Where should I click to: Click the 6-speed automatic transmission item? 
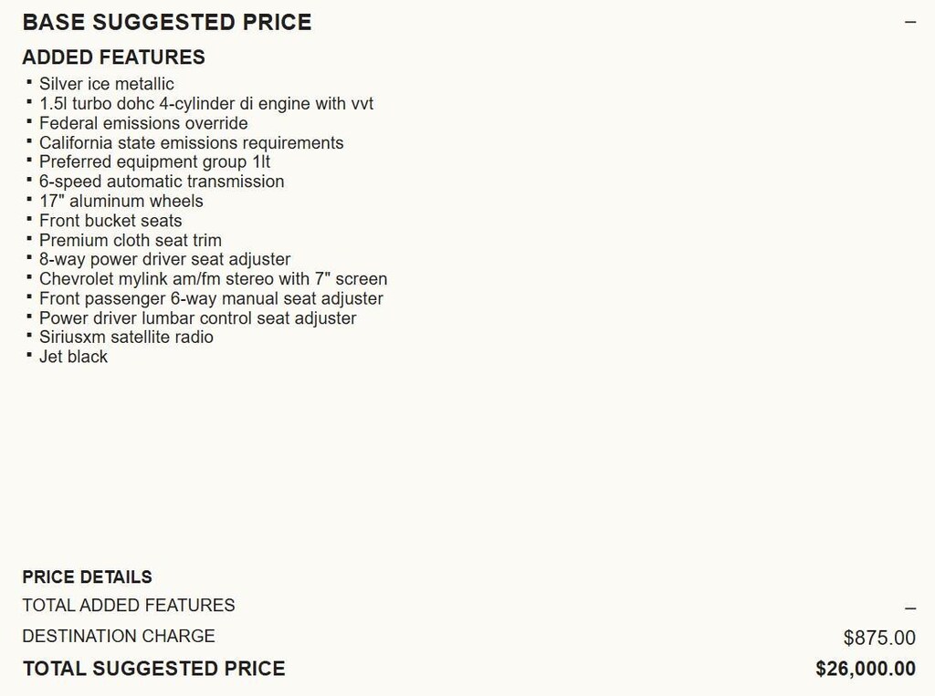161,182
